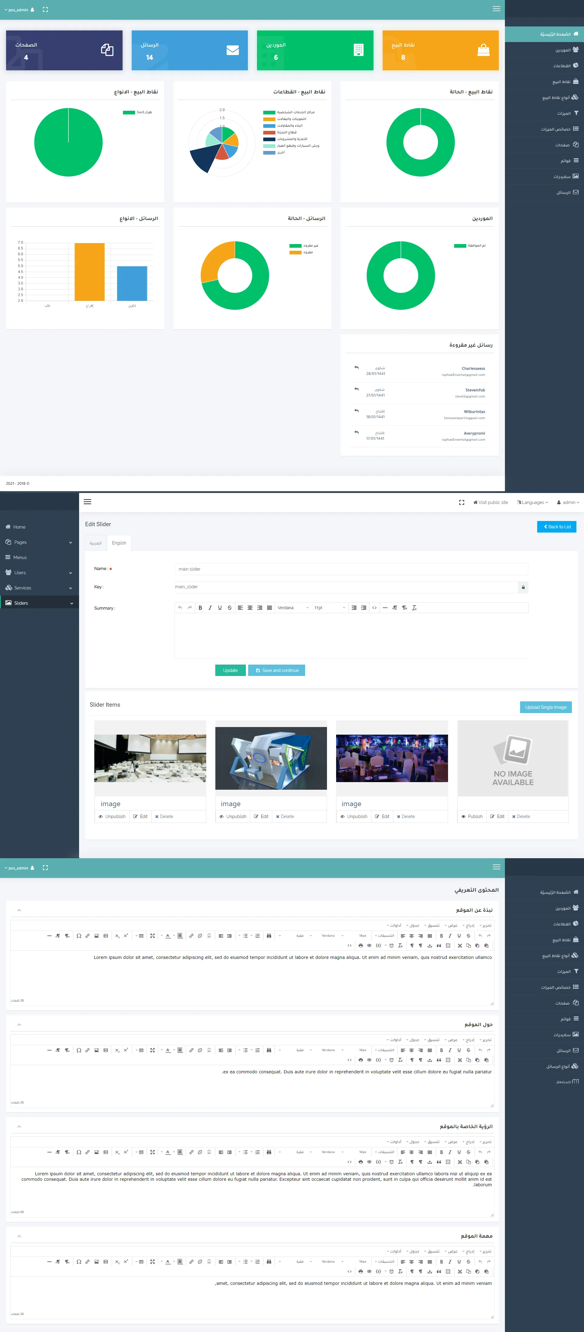This screenshot has width=584, height=1332.
Task: Unpublish the conference room slider image
Action: pyautogui.click(x=112, y=816)
